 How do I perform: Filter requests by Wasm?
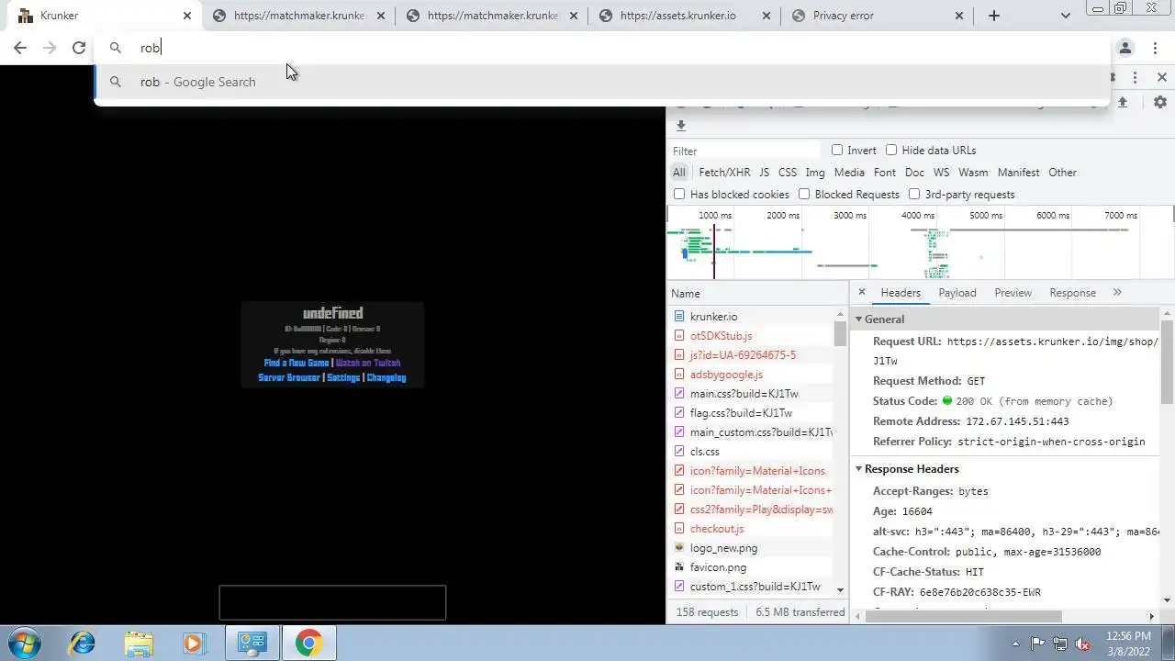(973, 173)
